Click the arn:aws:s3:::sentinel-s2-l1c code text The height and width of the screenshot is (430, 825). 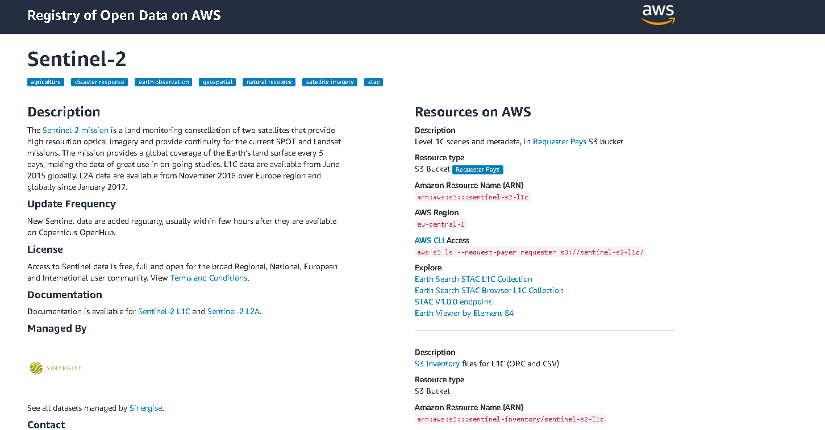coord(473,197)
